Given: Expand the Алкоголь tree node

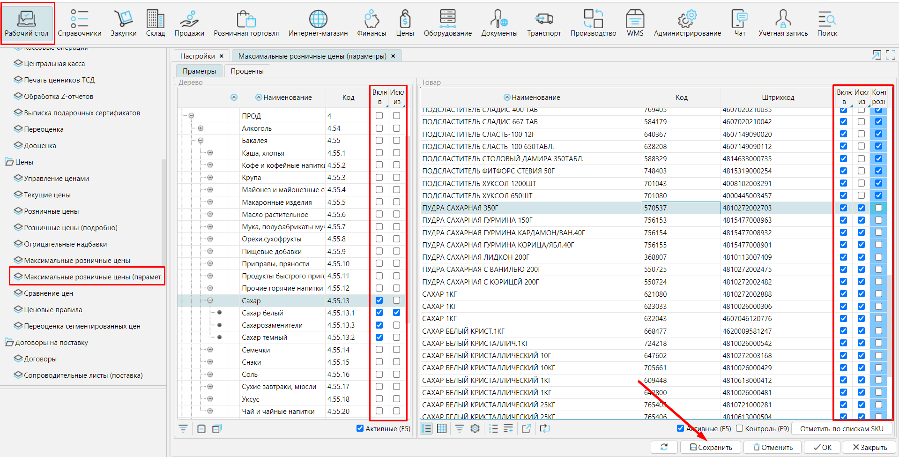Looking at the screenshot, I should 201,128.
